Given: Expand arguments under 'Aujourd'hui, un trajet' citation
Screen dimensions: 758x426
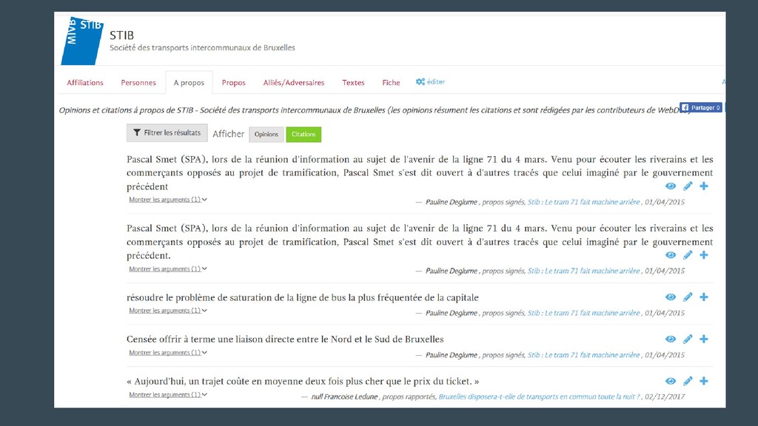Looking at the screenshot, I should tap(168, 395).
